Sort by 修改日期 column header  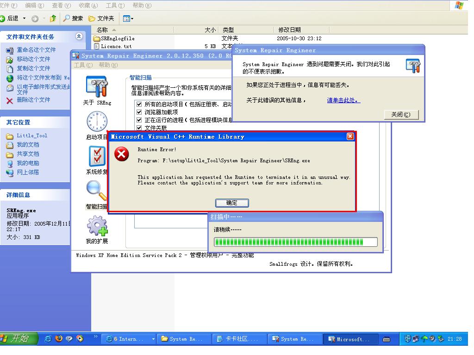point(302,30)
